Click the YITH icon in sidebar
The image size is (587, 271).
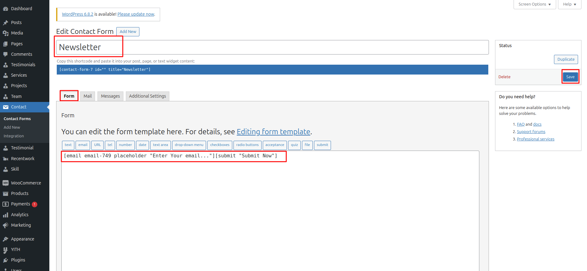click(6, 249)
